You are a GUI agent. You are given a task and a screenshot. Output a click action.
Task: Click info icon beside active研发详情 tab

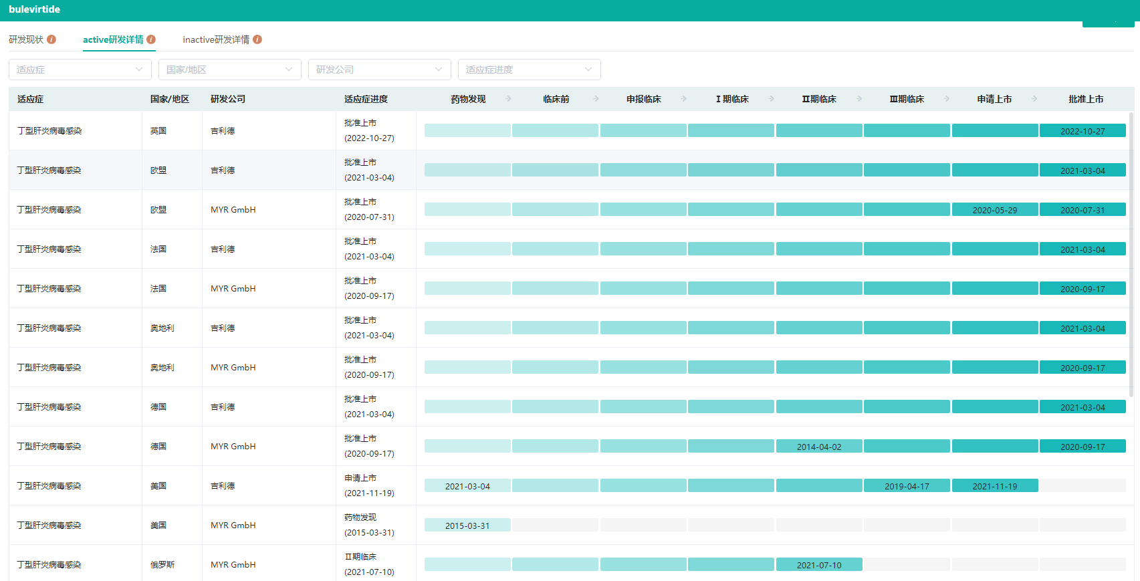[x=151, y=39]
